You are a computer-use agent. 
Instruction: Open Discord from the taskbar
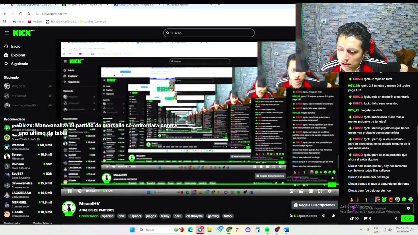tap(248, 230)
